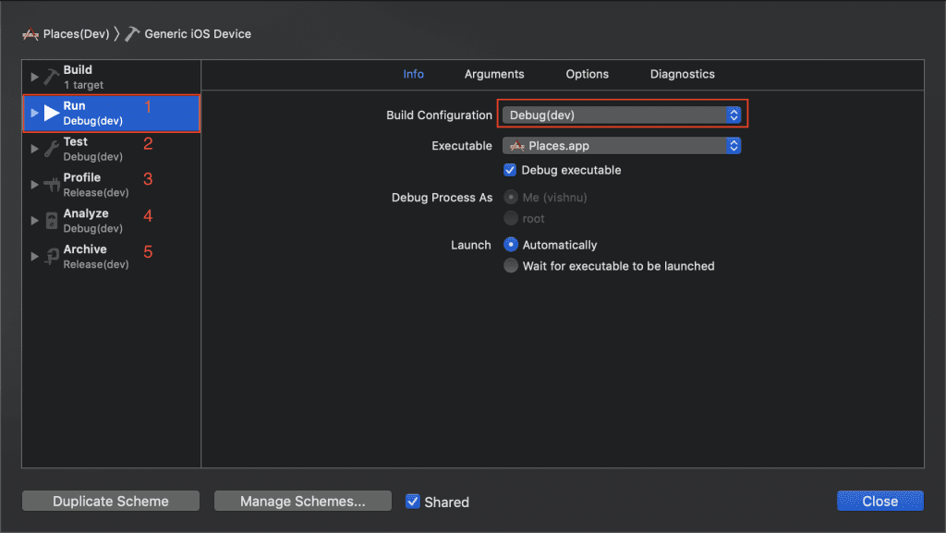Click the Archive action icon
Image resolution: width=946 pixels, height=533 pixels.
(52, 256)
